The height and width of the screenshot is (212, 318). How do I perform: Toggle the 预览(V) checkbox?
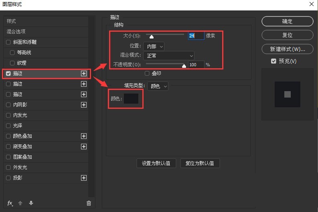click(273, 61)
